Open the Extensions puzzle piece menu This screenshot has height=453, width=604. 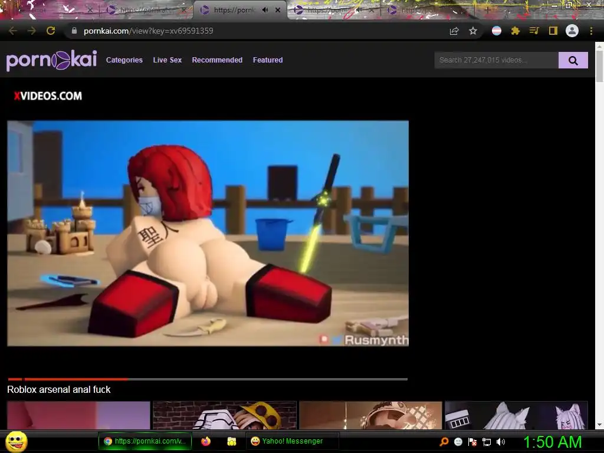[x=516, y=31]
